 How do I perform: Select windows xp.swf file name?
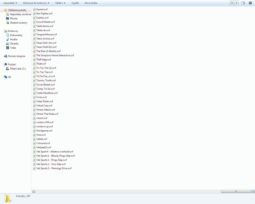click(x=44, y=126)
